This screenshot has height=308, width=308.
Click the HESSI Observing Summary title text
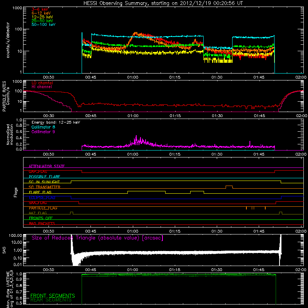click(x=163, y=3)
